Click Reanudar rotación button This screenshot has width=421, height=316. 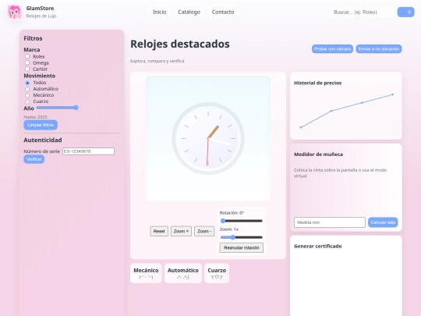[242, 248]
